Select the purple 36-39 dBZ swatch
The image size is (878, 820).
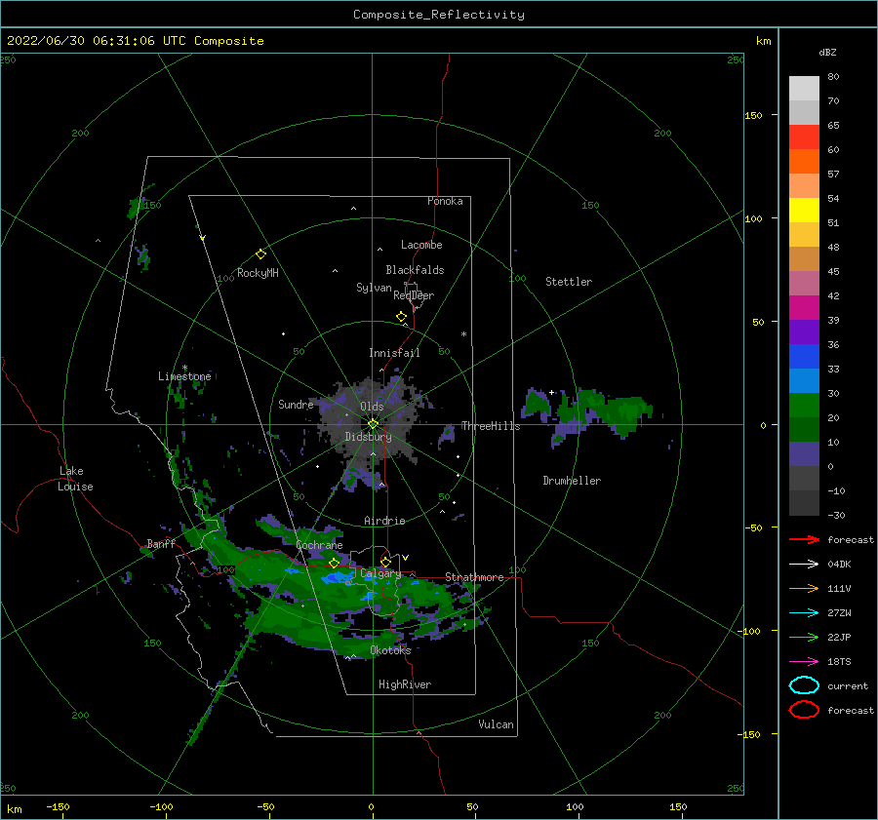pos(804,332)
